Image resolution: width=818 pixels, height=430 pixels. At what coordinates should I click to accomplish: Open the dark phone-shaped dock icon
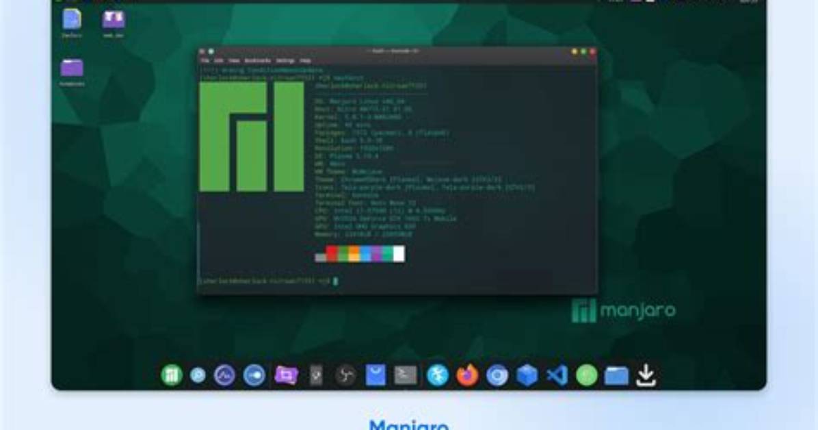pyautogui.click(x=316, y=375)
